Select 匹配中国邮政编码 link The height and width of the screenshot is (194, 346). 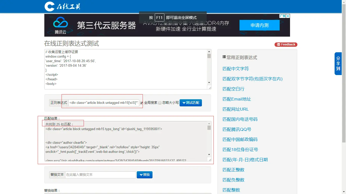tap(240, 139)
